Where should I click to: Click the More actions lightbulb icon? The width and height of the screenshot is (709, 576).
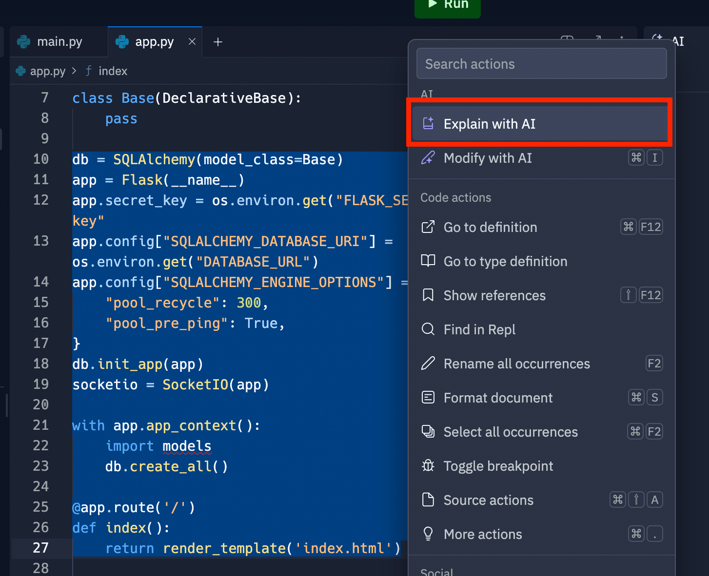428,534
